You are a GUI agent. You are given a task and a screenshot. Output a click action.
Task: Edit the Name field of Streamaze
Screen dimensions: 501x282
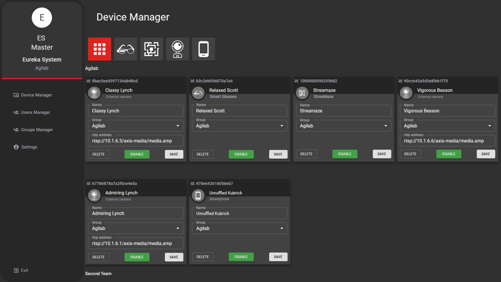(x=343, y=111)
